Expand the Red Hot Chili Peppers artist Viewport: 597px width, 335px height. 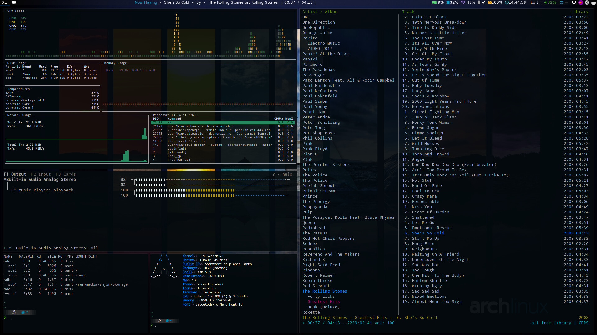329,239
